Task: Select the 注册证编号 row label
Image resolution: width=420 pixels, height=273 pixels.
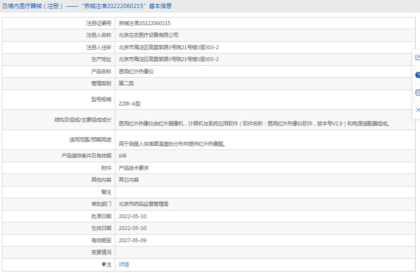Action: point(99,23)
